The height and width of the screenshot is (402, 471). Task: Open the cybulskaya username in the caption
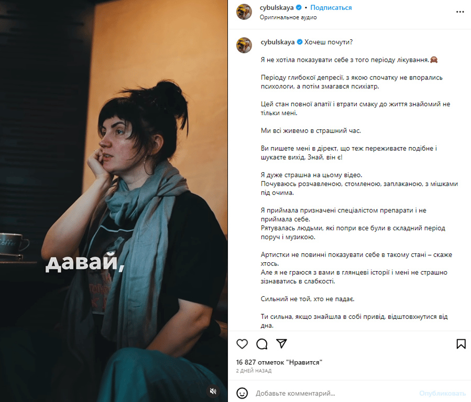pos(278,42)
